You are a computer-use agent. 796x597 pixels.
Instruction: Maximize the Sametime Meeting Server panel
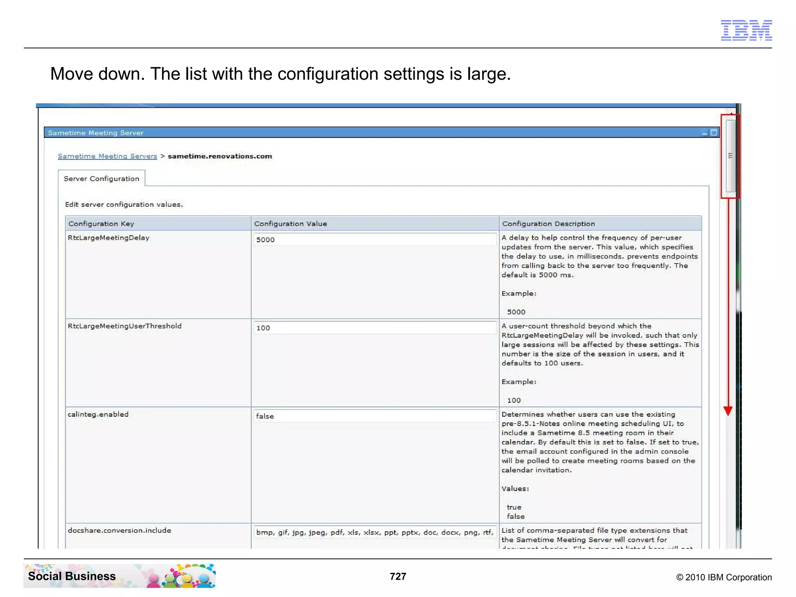(714, 133)
